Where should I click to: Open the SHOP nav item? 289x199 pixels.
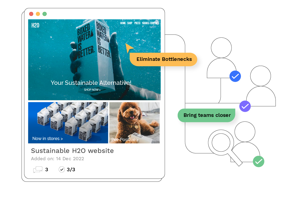point(130,23)
